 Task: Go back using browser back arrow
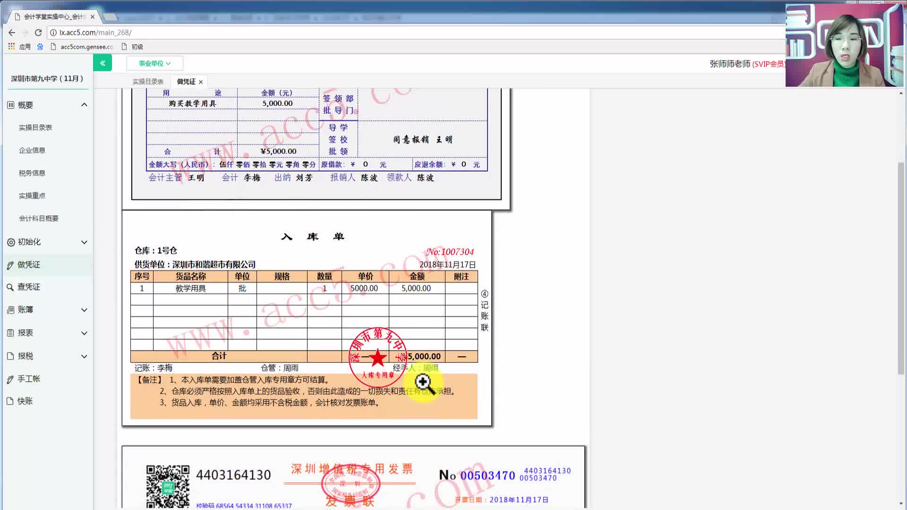pyautogui.click(x=12, y=33)
